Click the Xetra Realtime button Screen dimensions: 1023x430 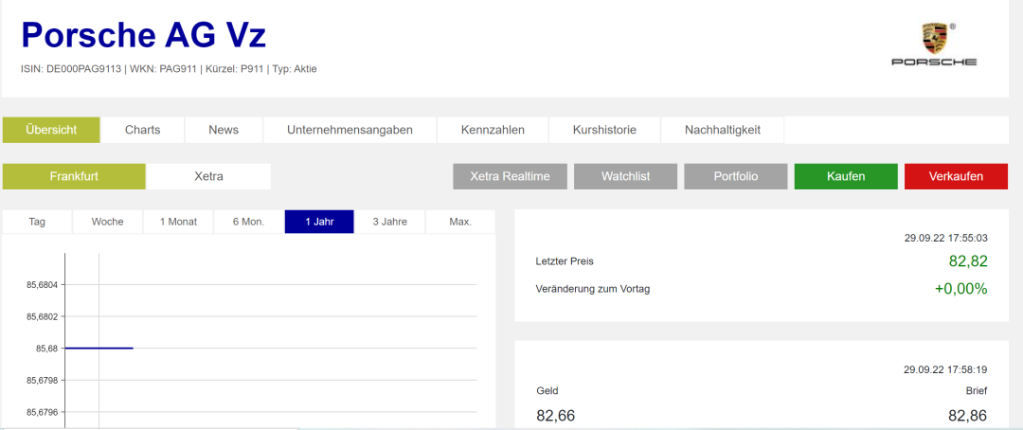(510, 176)
